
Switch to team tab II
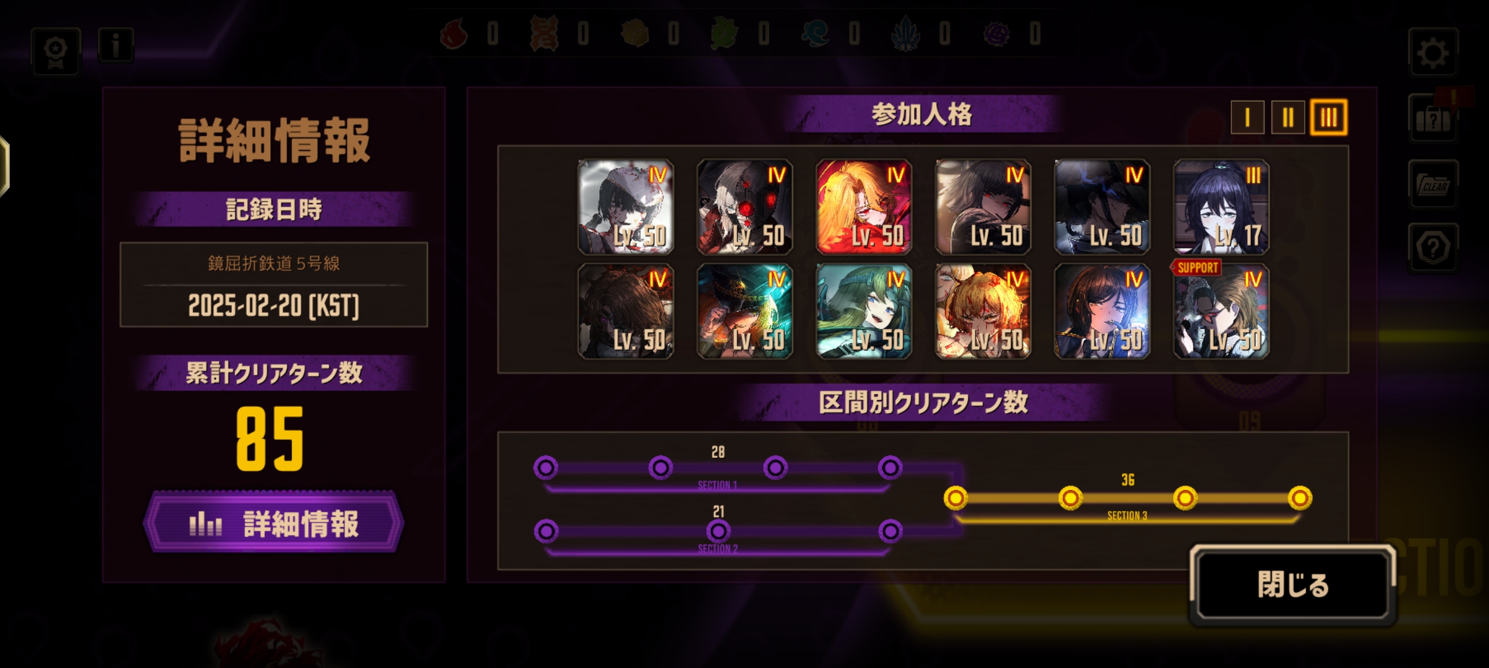tap(1288, 118)
